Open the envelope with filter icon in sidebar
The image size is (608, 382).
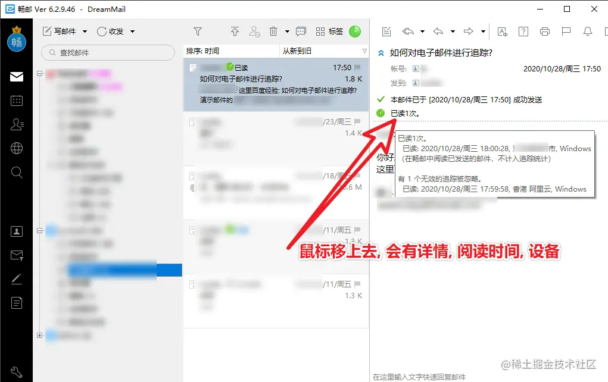pos(16,255)
